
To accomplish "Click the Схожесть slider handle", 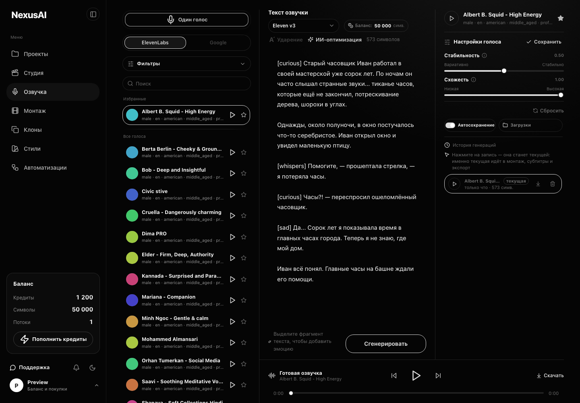I will 561,95.
